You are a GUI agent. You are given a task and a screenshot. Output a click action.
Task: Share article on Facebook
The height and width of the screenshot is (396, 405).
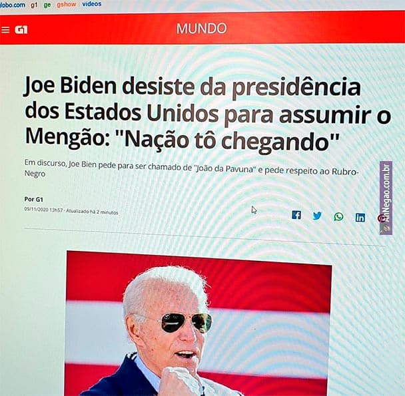(296, 215)
